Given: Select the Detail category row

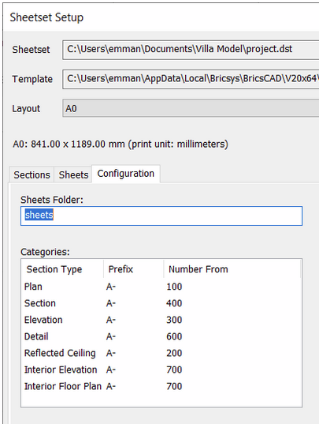Looking at the screenshot, I should 161,336.
